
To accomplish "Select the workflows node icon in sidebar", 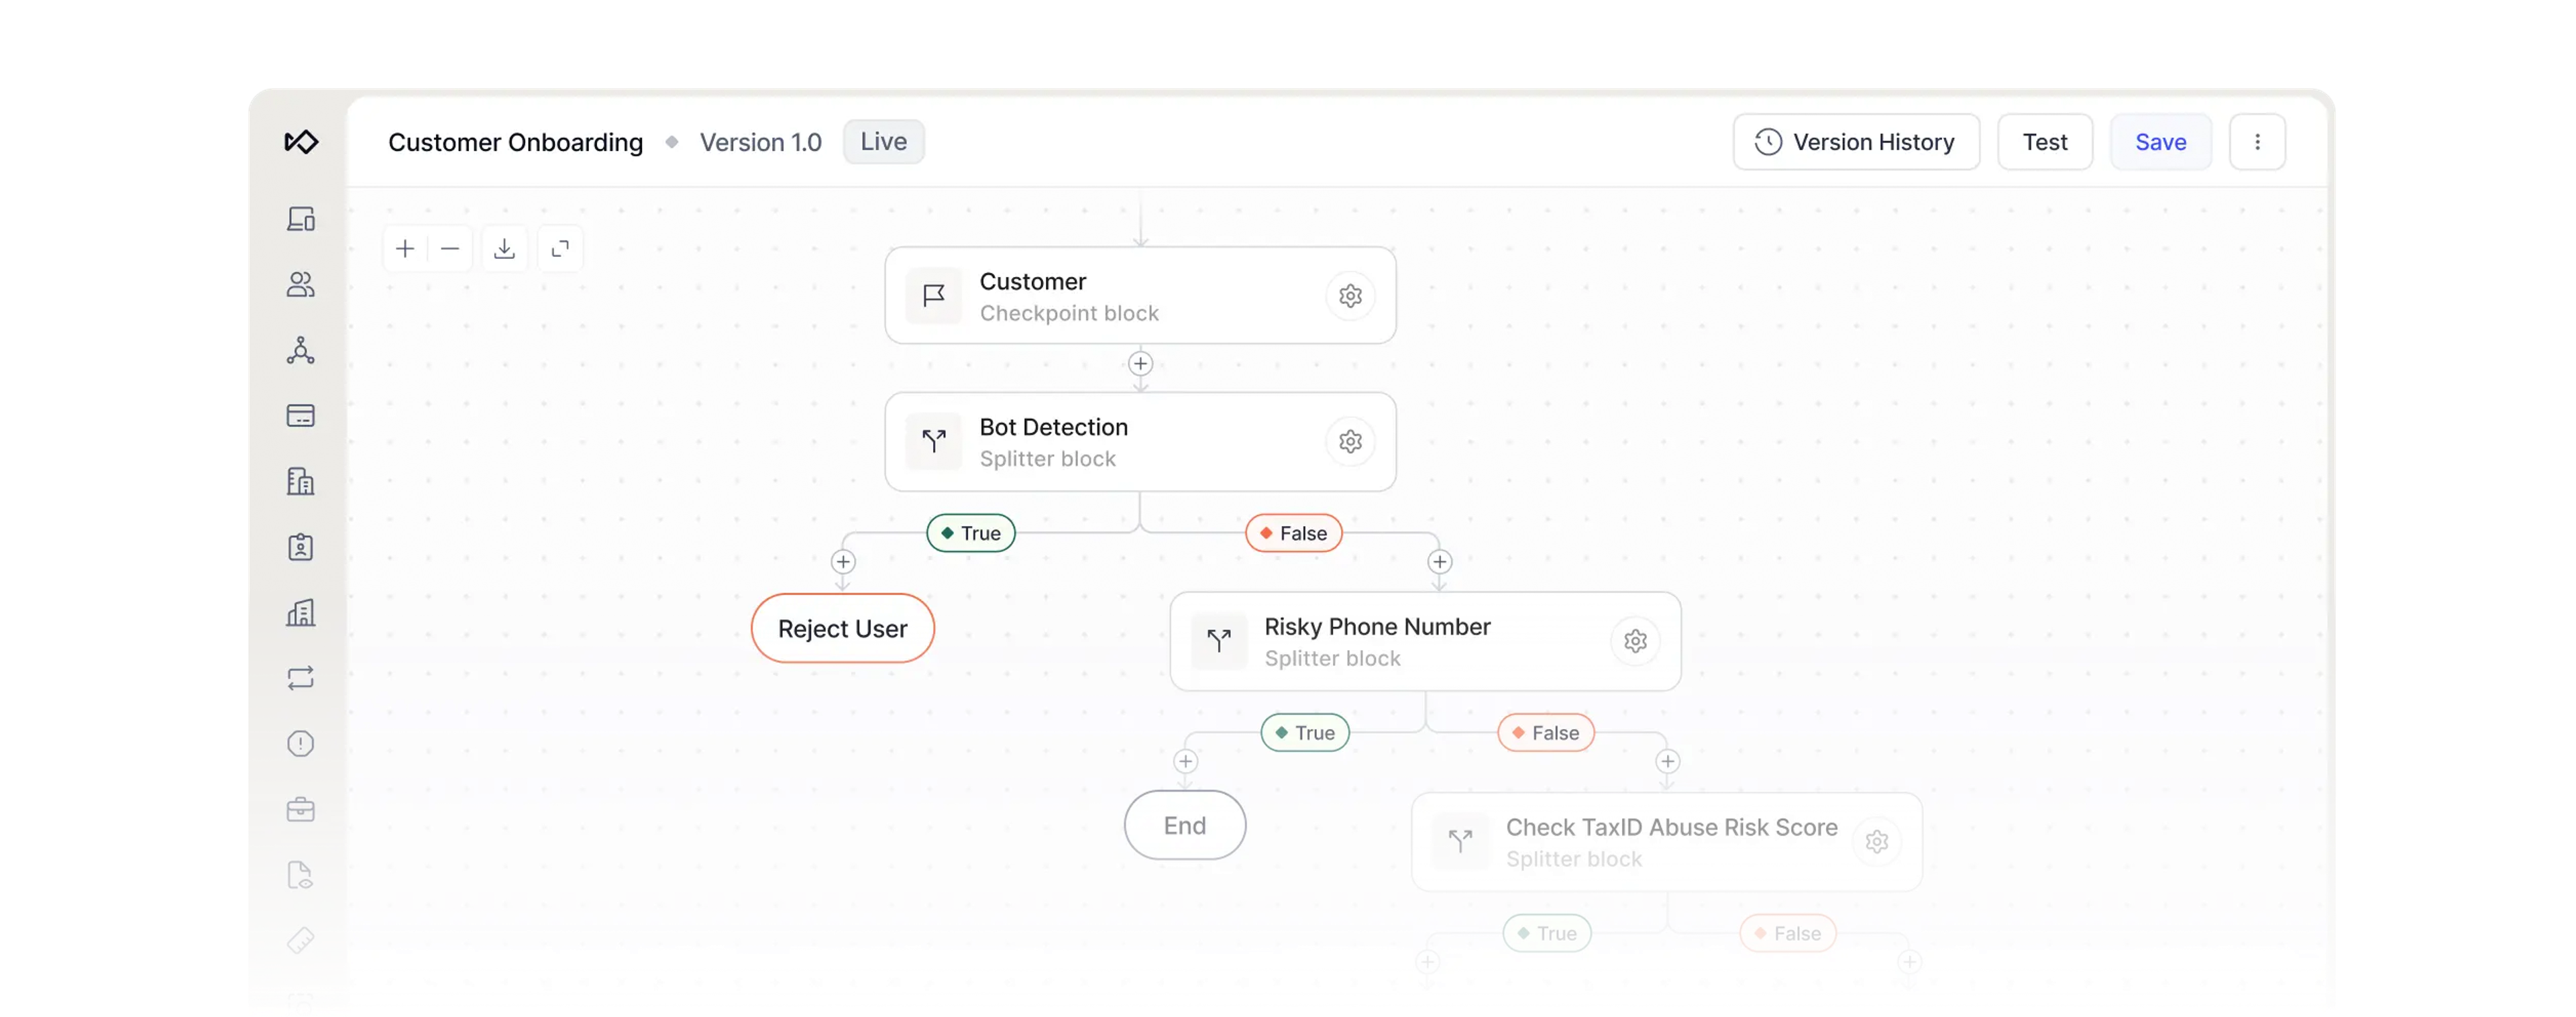I will coord(301,350).
